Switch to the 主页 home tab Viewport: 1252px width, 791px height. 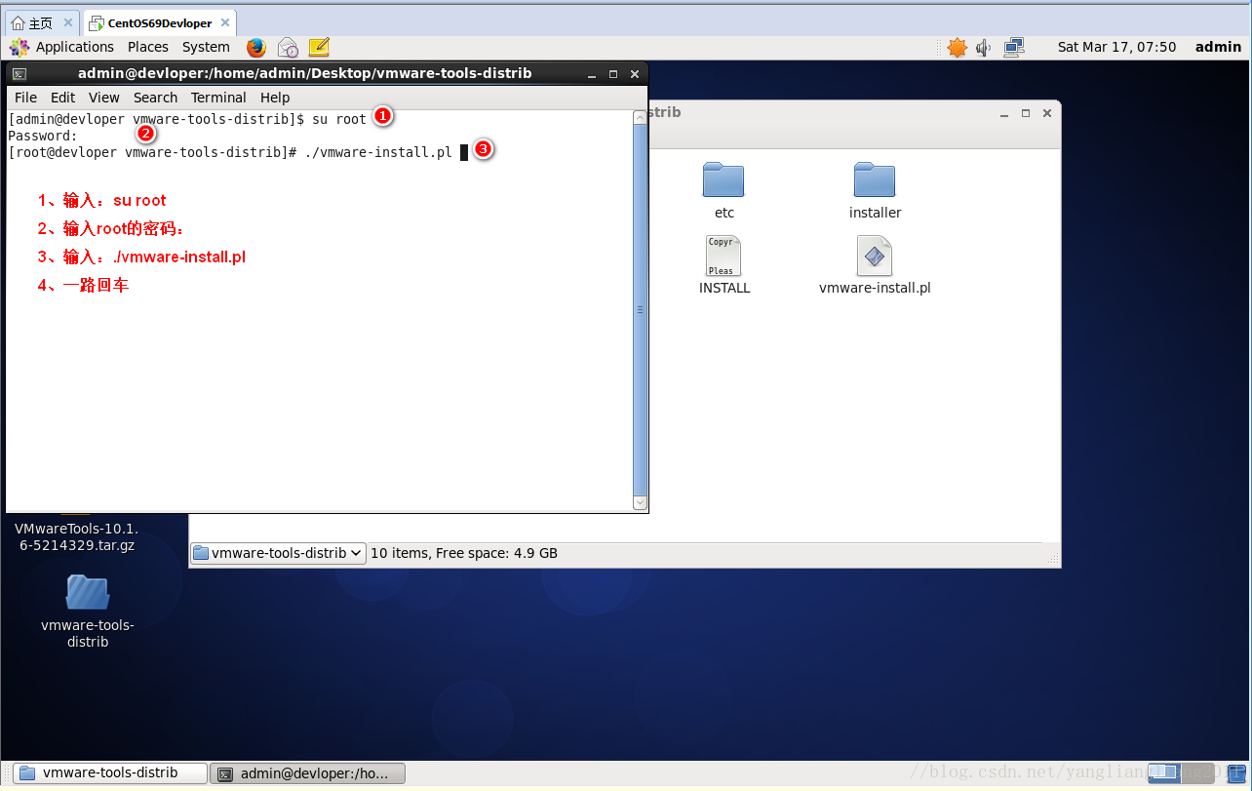(x=41, y=23)
